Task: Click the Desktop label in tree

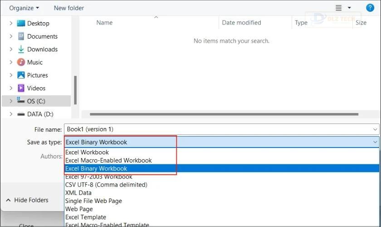Action: (38, 23)
